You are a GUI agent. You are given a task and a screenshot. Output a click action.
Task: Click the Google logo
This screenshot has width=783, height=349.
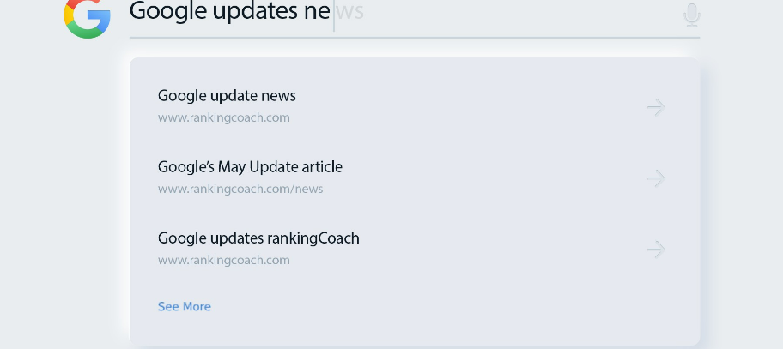[87, 17]
